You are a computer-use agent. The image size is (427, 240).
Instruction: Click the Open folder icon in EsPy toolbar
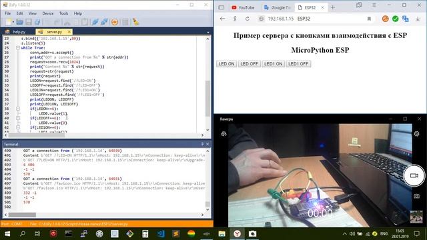pyautogui.click(x=19, y=22)
